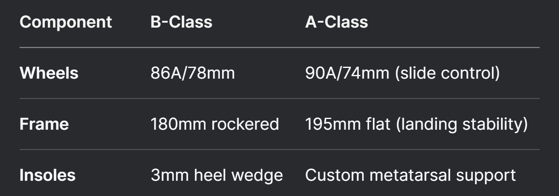Select the Custom metatarsal support cell

[x=410, y=175]
